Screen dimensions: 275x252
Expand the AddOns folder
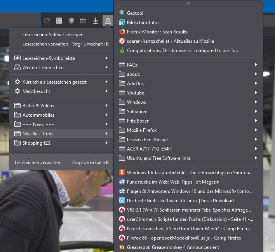(188, 83)
